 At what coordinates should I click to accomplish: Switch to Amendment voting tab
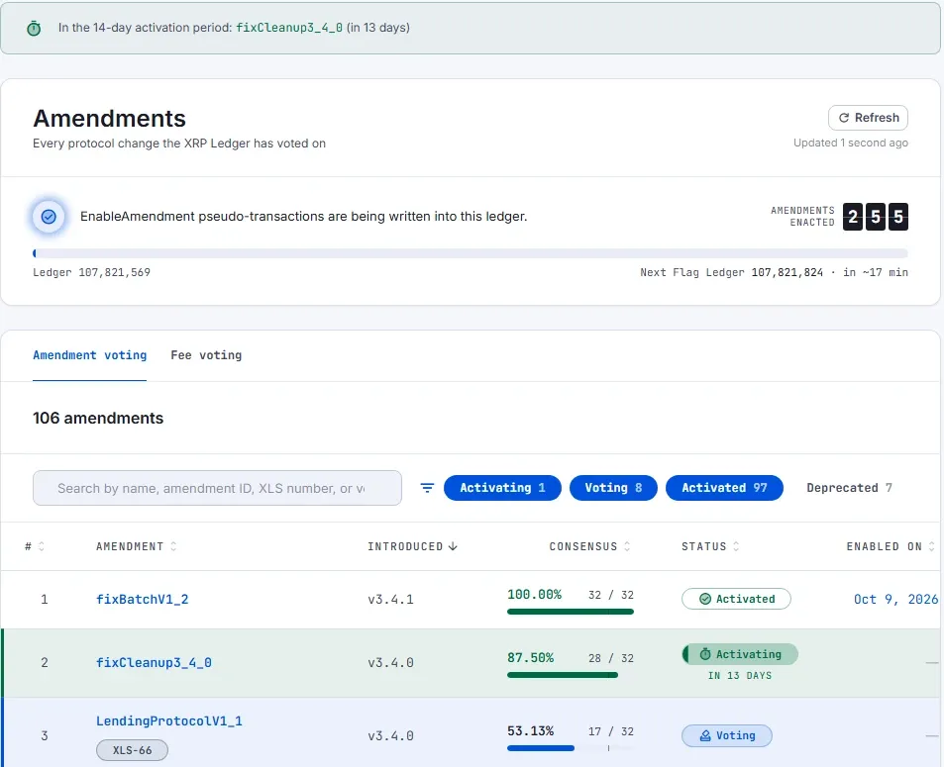pyautogui.click(x=90, y=355)
